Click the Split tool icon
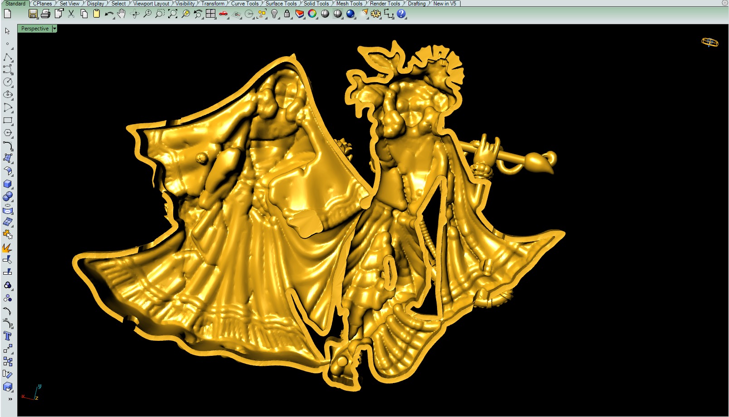 [x=8, y=272]
